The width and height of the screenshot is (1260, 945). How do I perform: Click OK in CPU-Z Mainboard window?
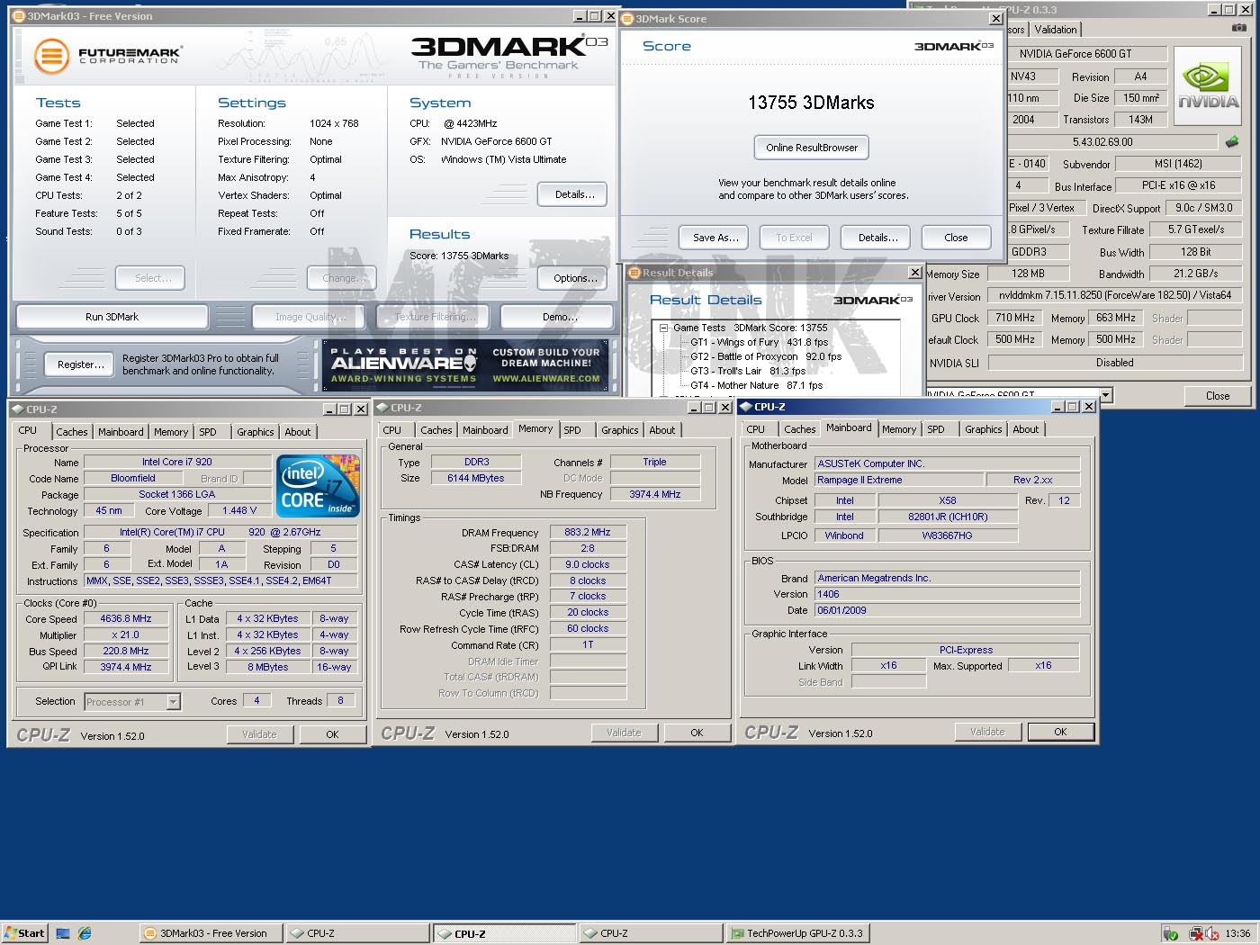click(x=1060, y=732)
